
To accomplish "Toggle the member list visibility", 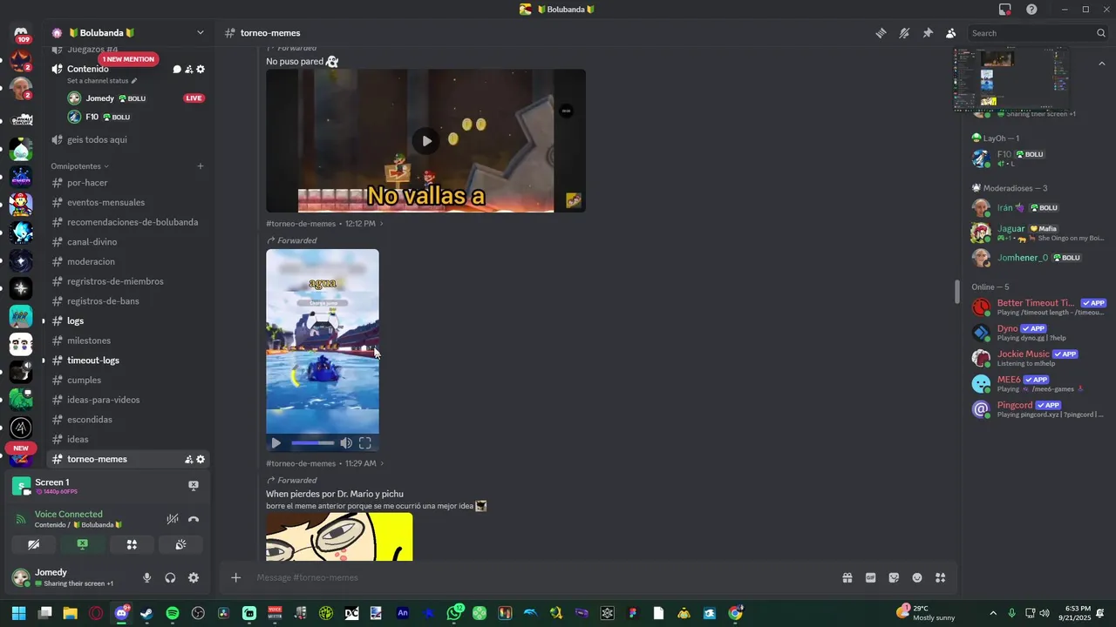I will pyautogui.click(x=950, y=33).
